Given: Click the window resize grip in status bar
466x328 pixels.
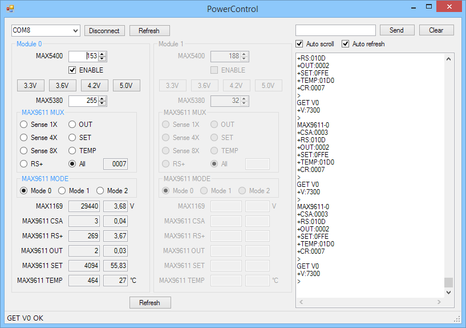Looking at the screenshot, I should [x=457, y=319].
